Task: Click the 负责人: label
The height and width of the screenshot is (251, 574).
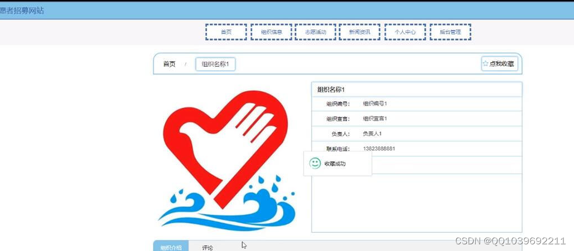Action: coord(341,134)
